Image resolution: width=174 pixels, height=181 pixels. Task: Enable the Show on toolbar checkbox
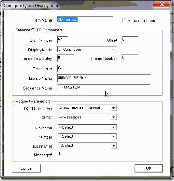(124, 21)
